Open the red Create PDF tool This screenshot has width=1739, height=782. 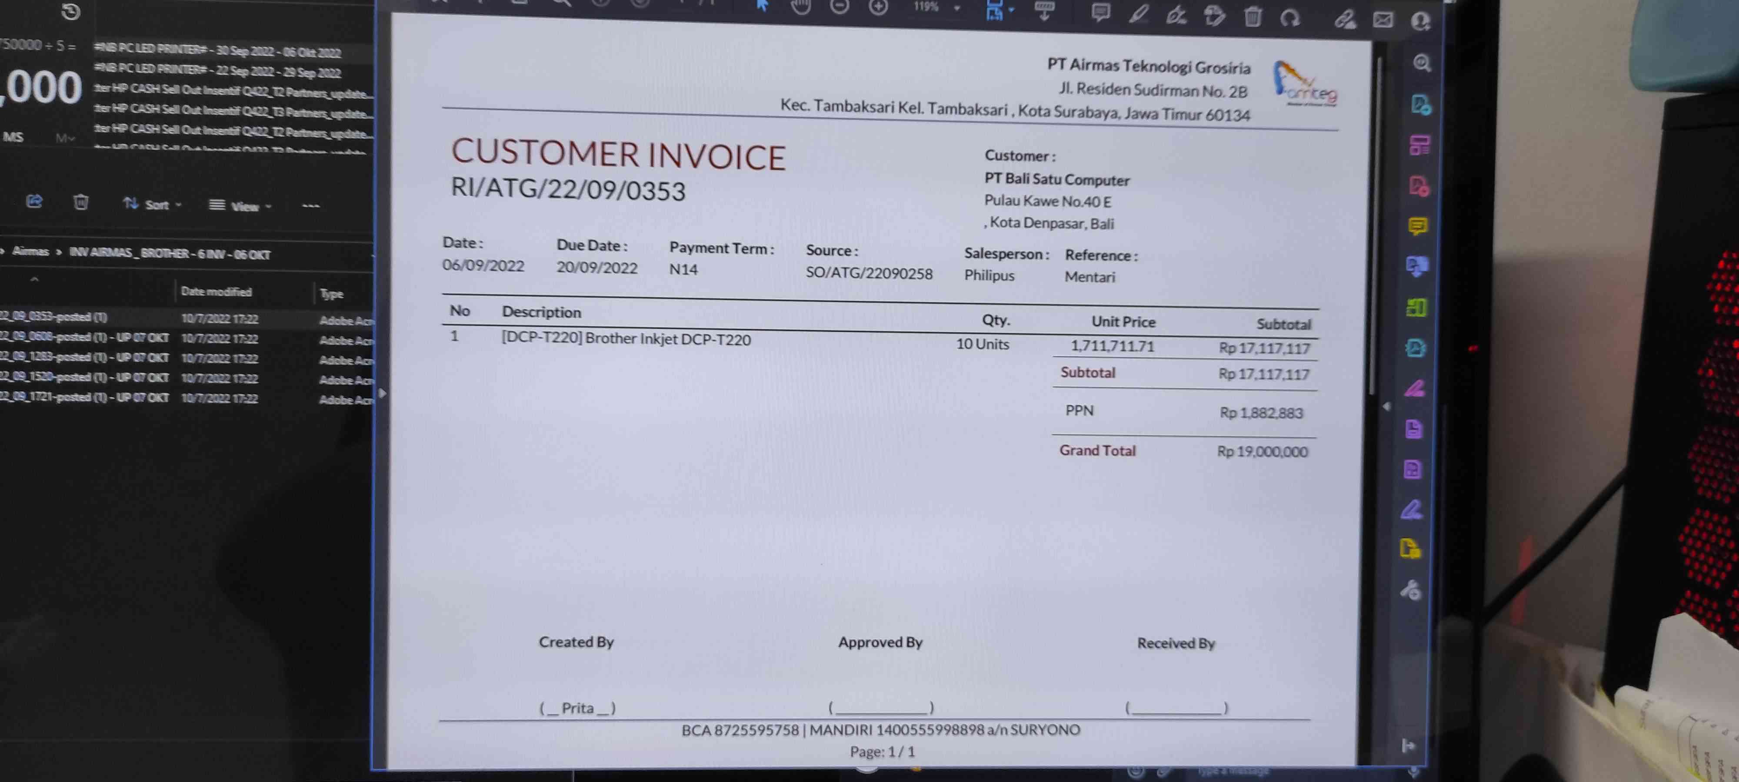pos(1418,186)
